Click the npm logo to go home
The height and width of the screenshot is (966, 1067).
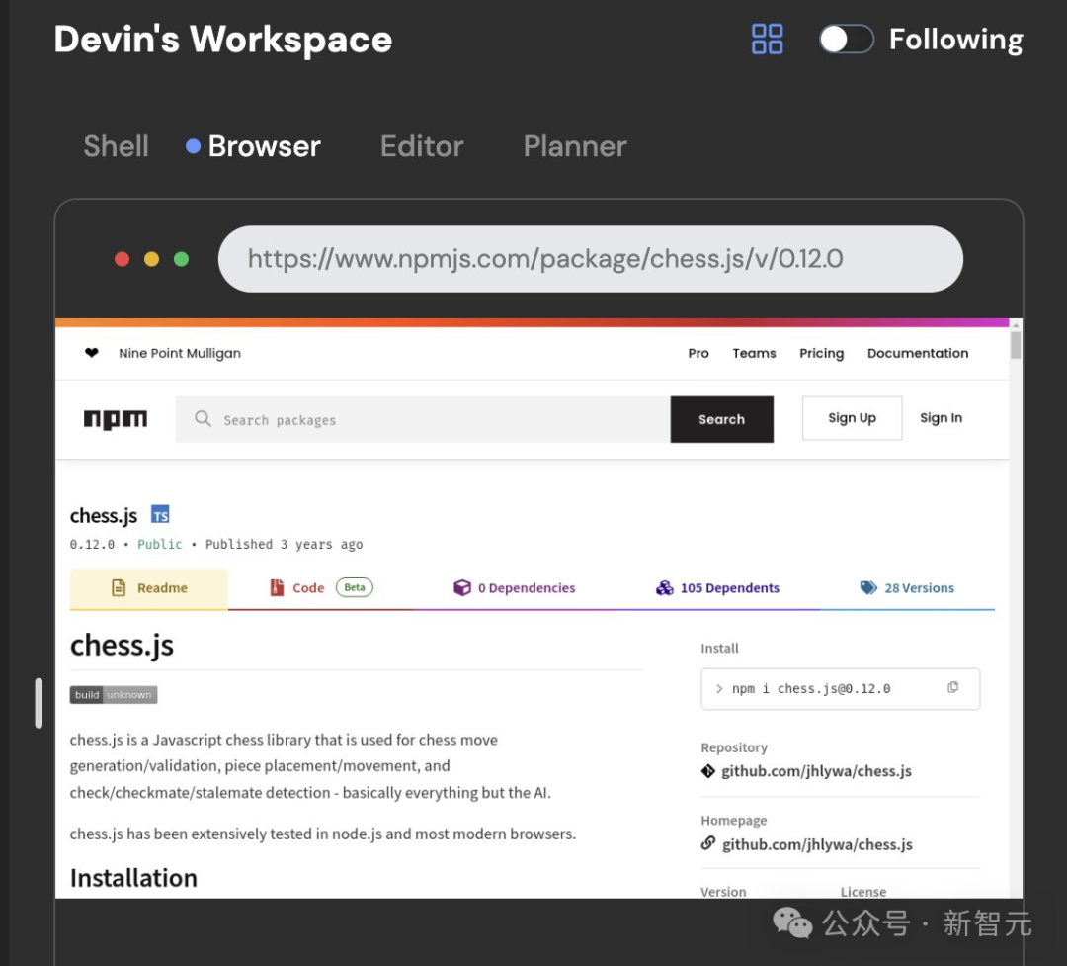[x=116, y=418]
